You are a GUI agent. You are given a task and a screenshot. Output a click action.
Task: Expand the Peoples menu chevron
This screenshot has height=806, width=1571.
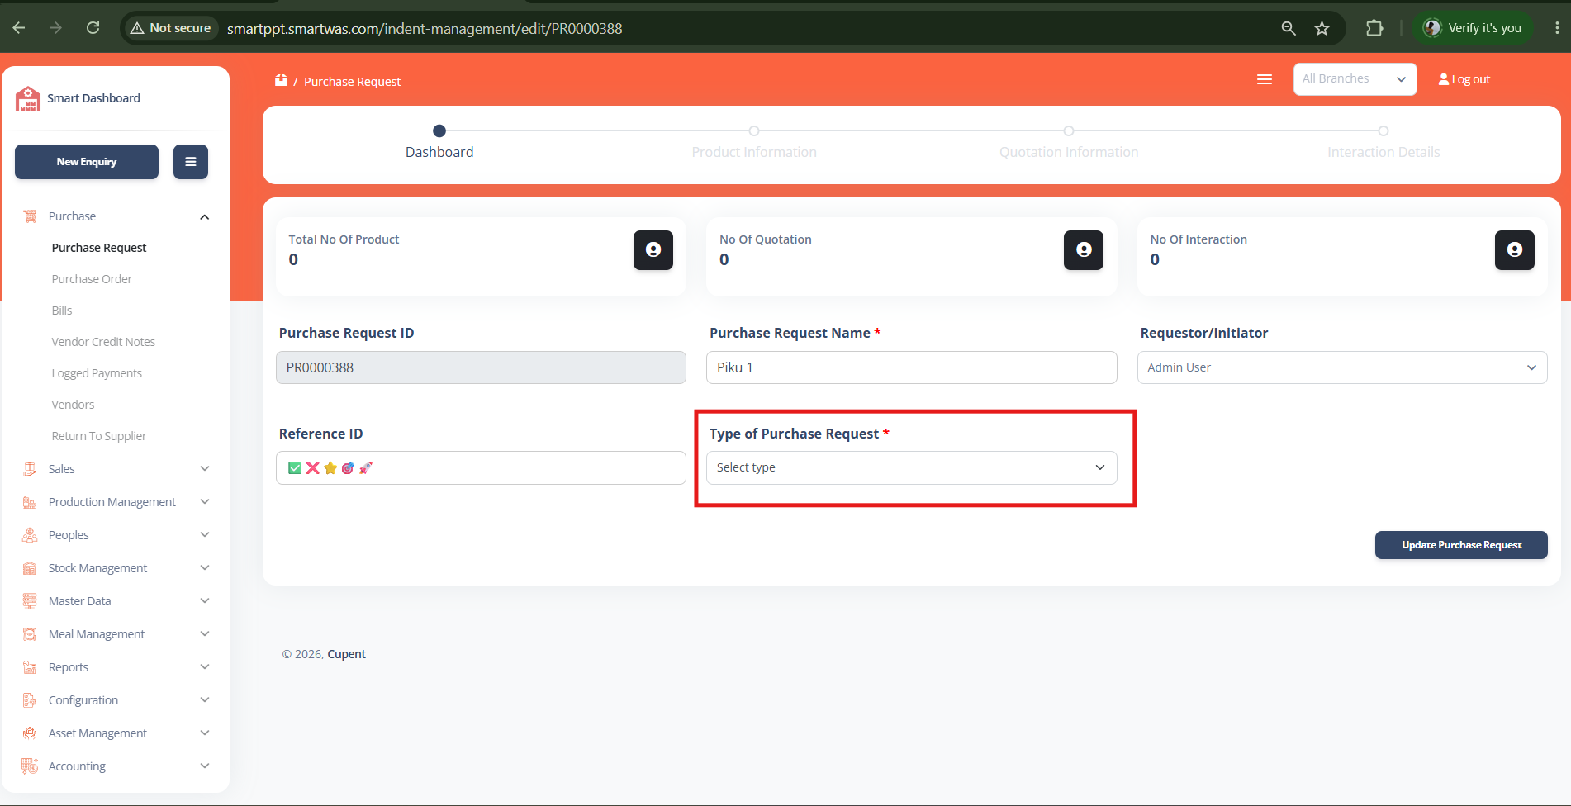tap(205, 535)
